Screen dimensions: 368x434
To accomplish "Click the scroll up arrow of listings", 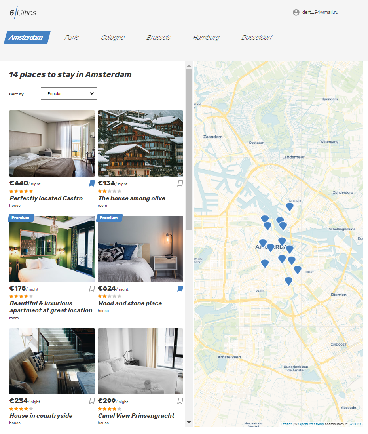I will (x=189, y=66).
